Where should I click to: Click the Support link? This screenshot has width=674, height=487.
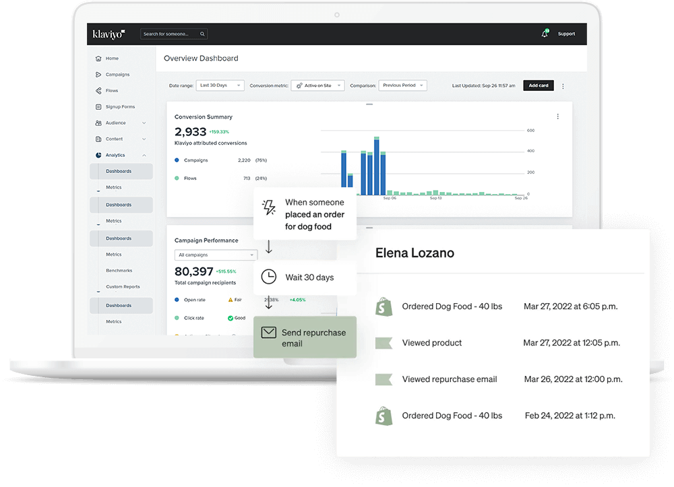566,34
